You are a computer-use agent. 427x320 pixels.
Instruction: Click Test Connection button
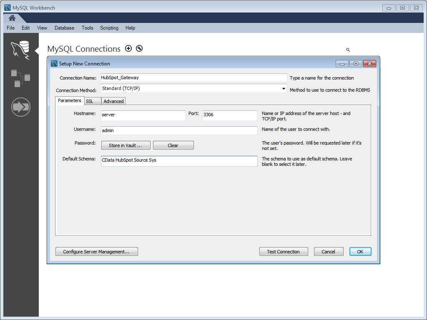283,252
